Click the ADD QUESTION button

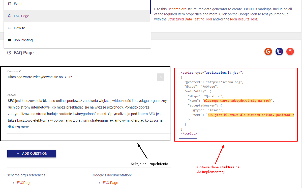click(32, 154)
